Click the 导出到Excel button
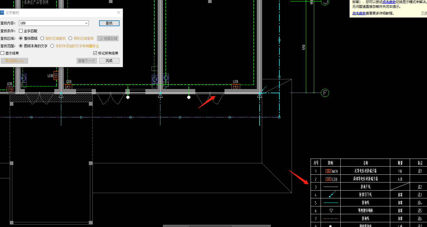 pos(14,61)
